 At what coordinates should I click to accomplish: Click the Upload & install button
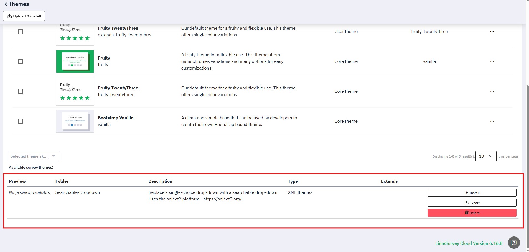pyautogui.click(x=24, y=16)
